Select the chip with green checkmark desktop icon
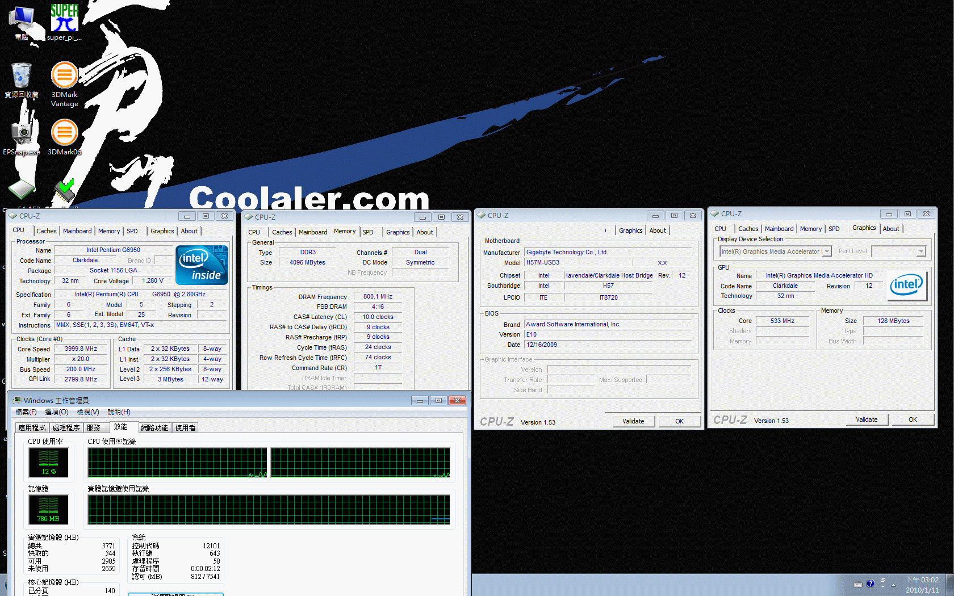This screenshot has width=954, height=596. coord(65,191)
